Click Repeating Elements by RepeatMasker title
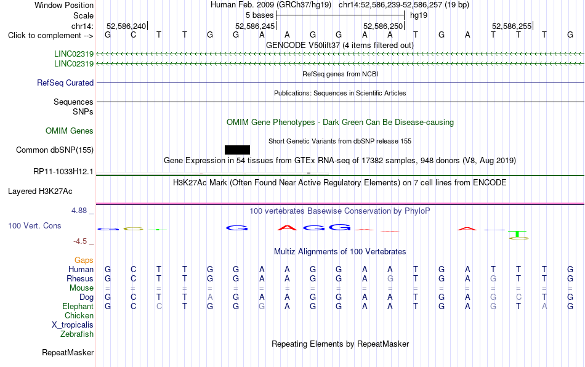The image size is (585, 367). click(340, 344)
